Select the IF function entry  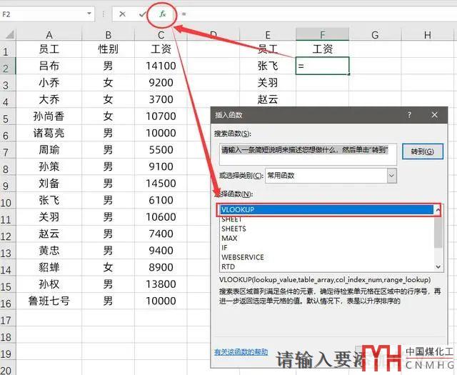(x=225, y=247)
